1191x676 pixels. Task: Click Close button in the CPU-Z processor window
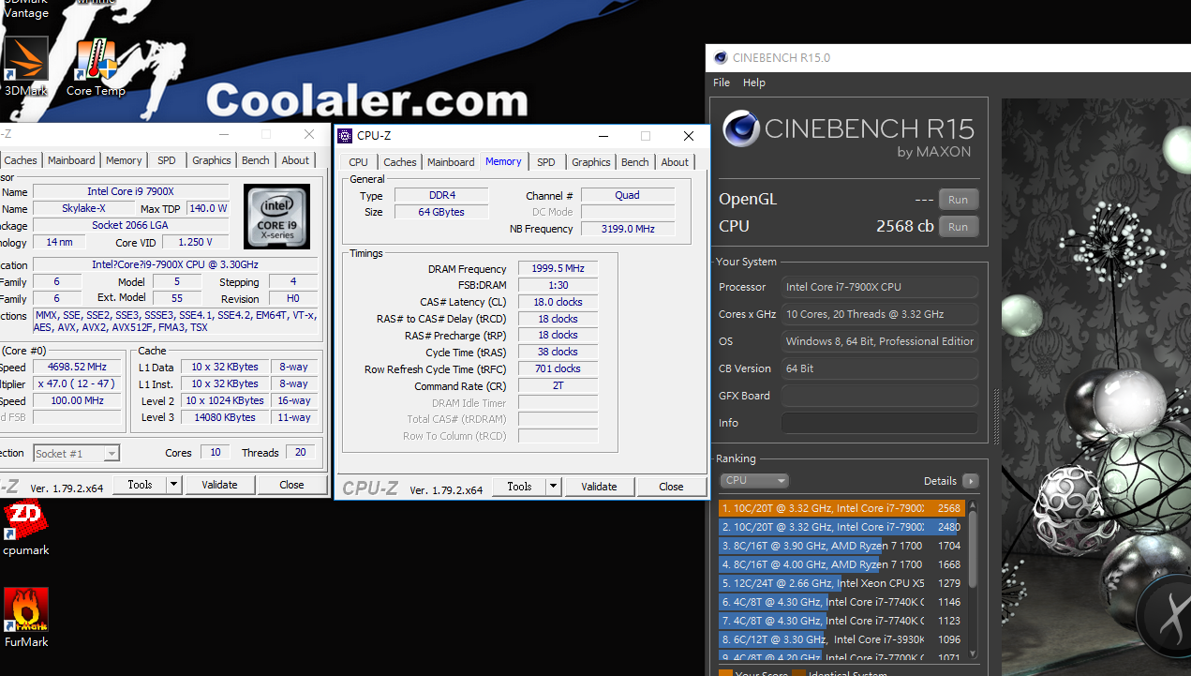tap(291, 485)
